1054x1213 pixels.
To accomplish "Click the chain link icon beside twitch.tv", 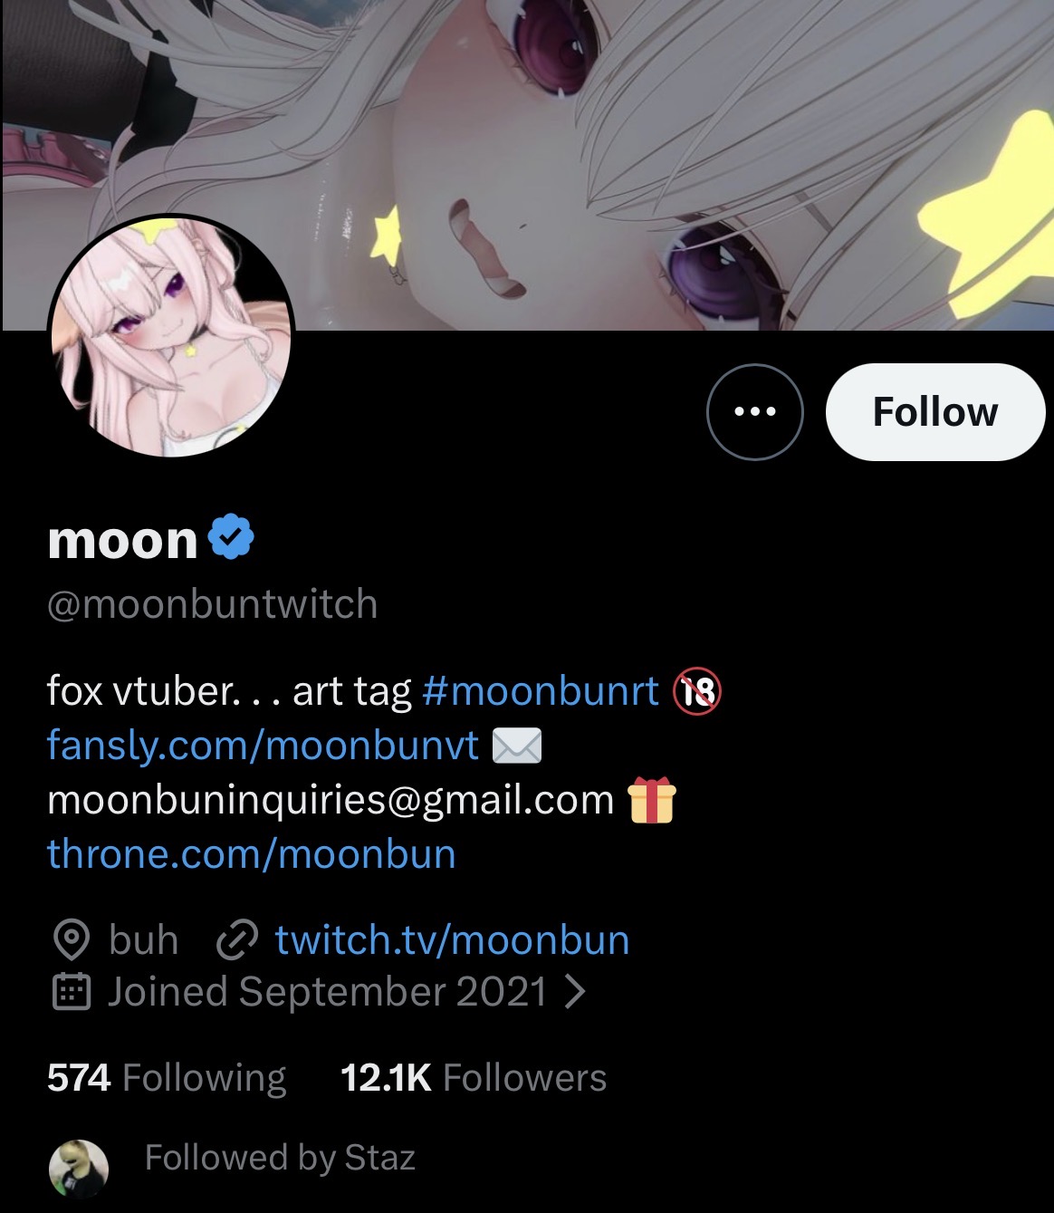I will pyautogui.click(x=237, y=940).
